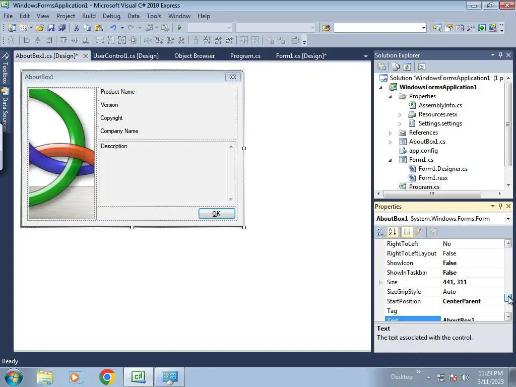Click the Align Tops layout icon
The width and height of the screenshot is (516, 387).
click(x=63, y=40)
